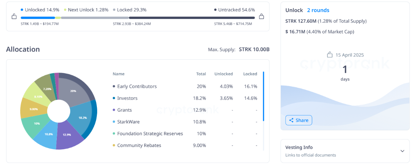
Task: Click the Unlocked blue progress bar segment
Action: click(38, 17)
